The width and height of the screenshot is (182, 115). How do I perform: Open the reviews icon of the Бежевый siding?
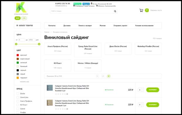point(67,109)
